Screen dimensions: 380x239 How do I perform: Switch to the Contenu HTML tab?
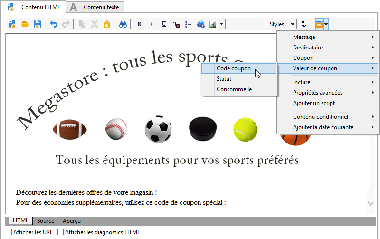click(34, 7)
